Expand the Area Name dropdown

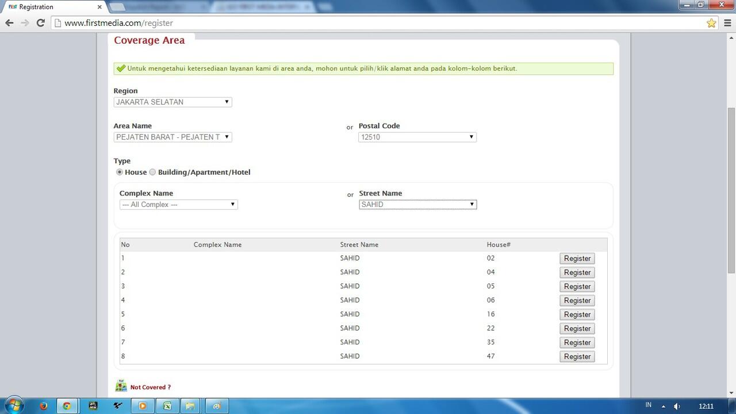coord(172,137)
